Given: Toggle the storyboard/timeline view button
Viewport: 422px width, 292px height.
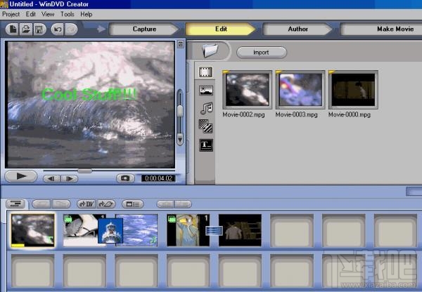Looking at the screenshot, I should [x=15, y=204].
